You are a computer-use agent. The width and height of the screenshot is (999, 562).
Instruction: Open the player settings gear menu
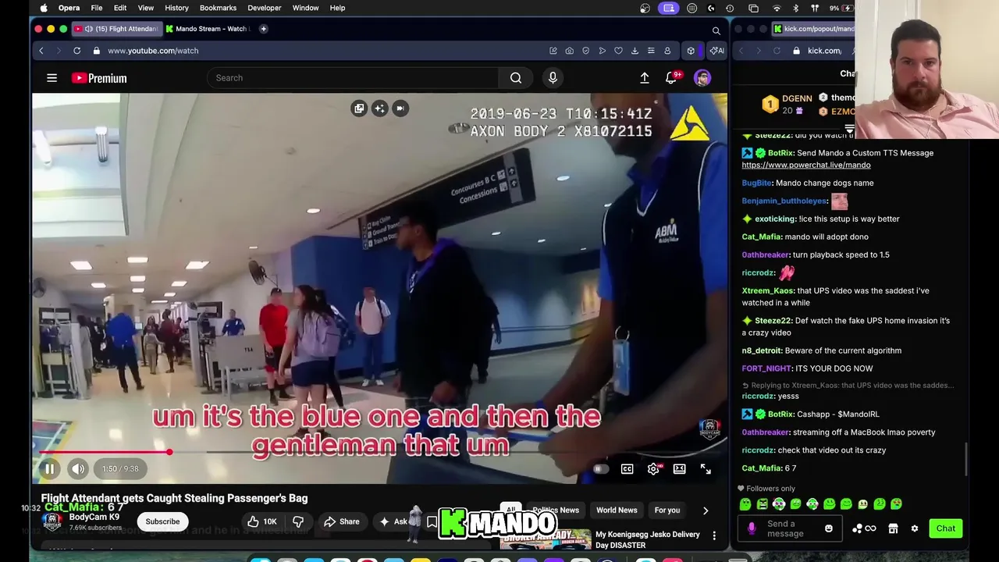(x=654, y=469)
